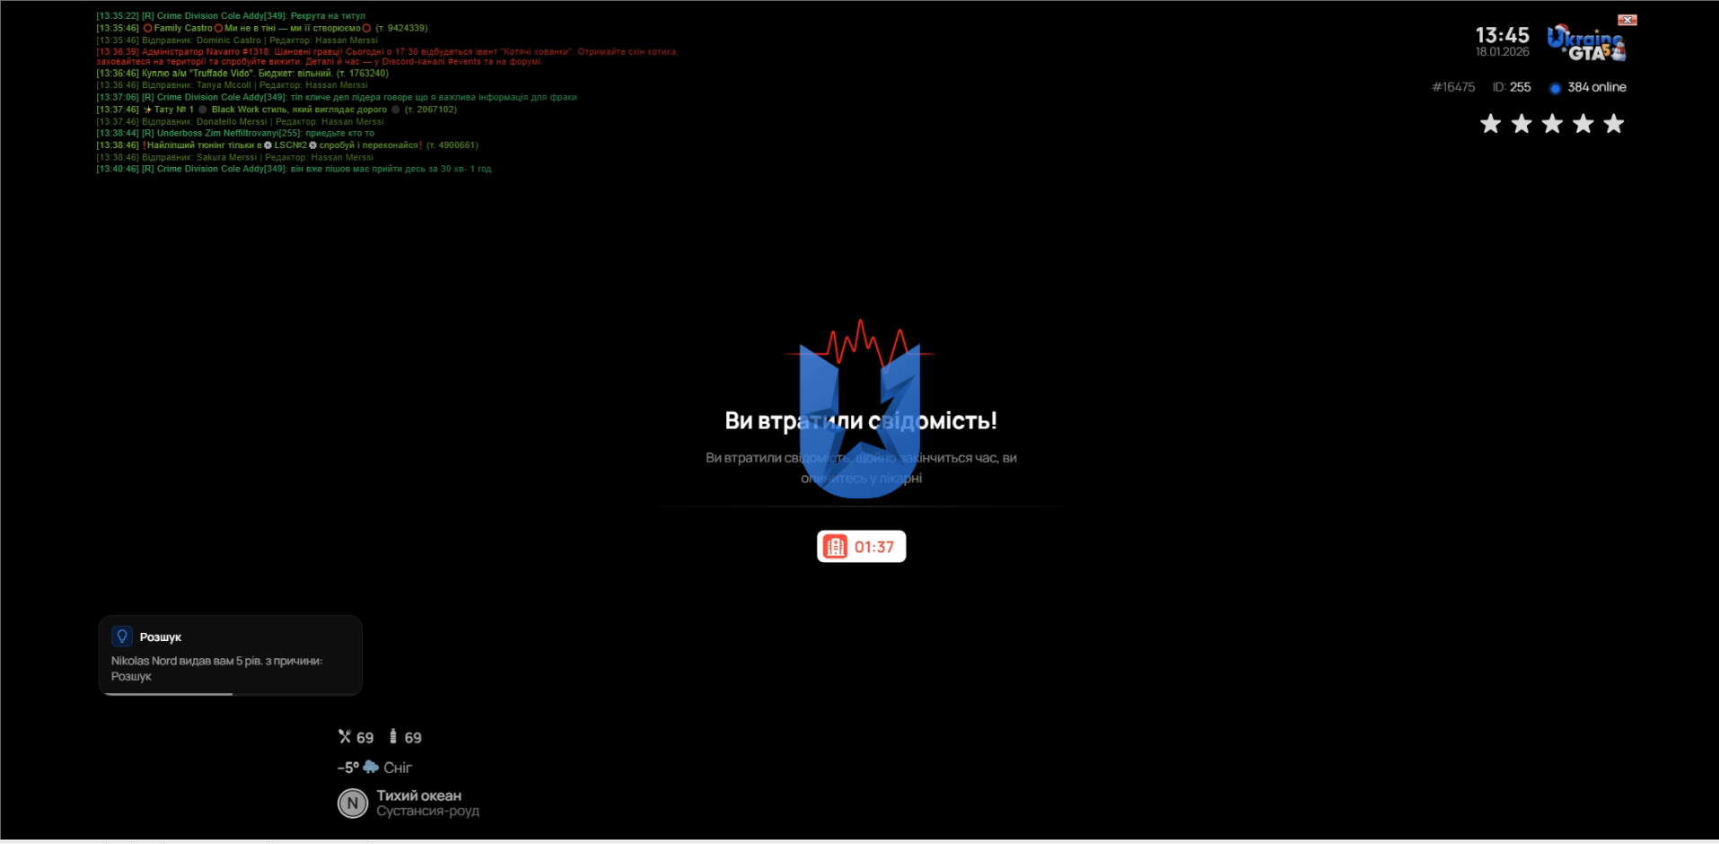The image size is (1719, 844).
Task: Click the Тихий океан district name
Action: click(x=419, y=796)
